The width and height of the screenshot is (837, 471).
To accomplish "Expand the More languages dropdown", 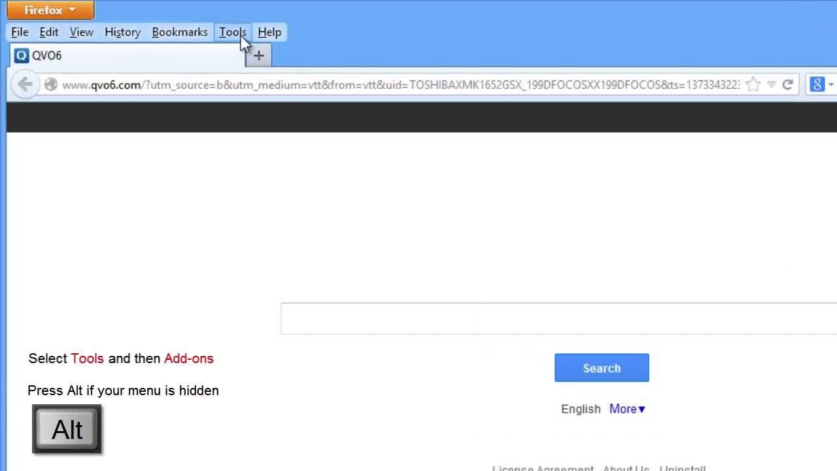I will pos(627,409).
